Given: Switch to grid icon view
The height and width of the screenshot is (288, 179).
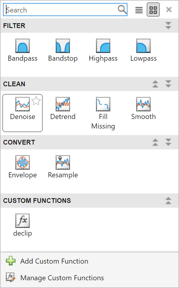Looking at the screenshot, I should 153,10.
